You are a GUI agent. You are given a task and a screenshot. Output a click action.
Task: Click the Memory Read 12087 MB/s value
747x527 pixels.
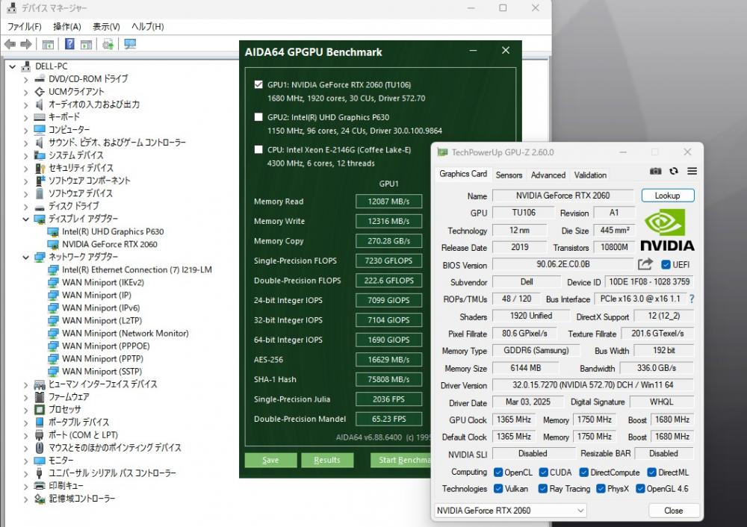(x=388, y=202)
